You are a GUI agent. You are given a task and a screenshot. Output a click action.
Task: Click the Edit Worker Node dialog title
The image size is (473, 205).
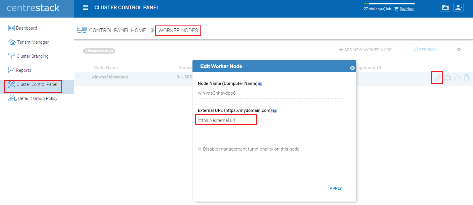coord(221,66)
